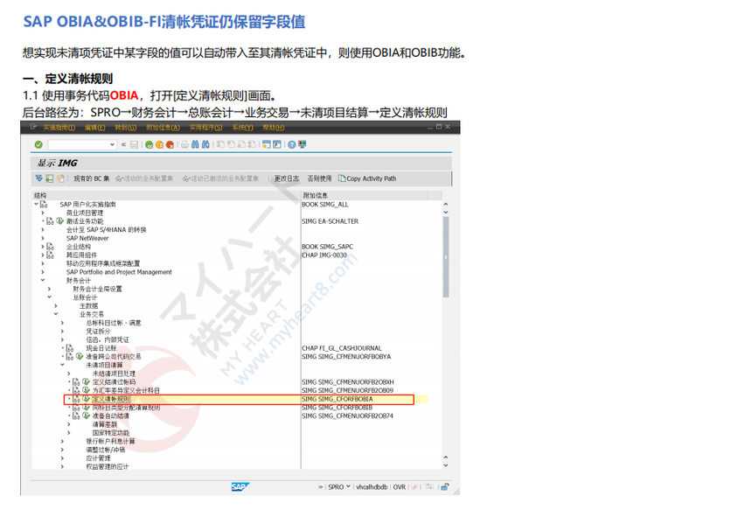
Task: Click the Find binoculars icon
Action: tap(195, 144)
